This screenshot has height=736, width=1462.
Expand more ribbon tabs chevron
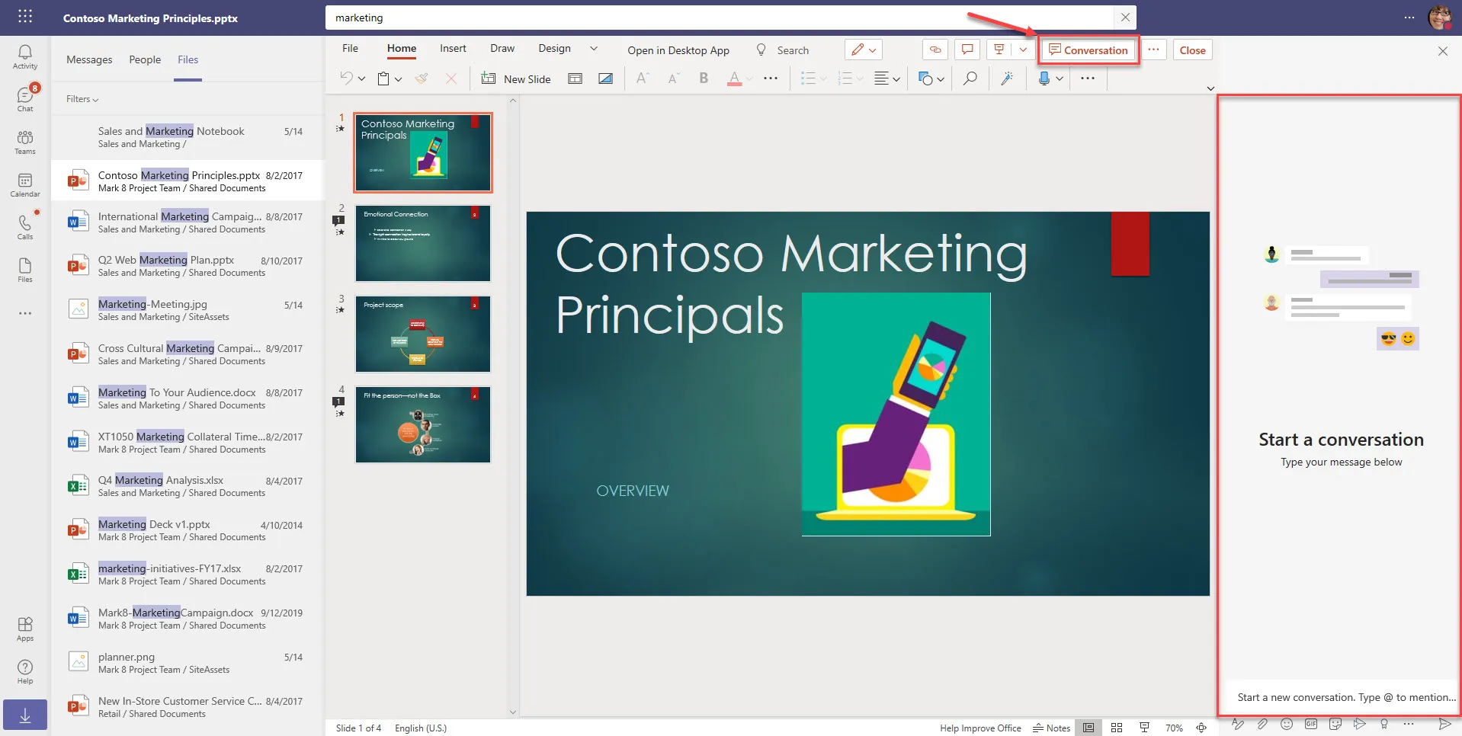click(594, 49)
